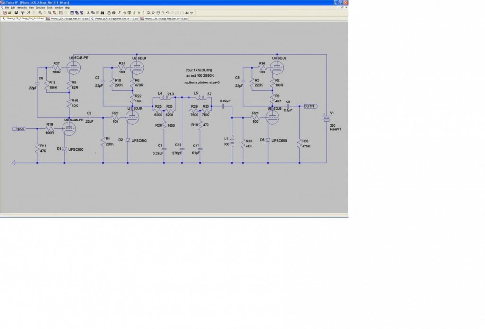Click the Open file folder icon
This screenshot has height=329, width=485.
click(9, 13)
